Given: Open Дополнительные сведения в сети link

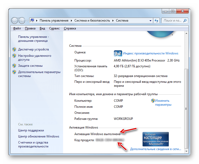Looking at the screenshot, I should 156,149.
